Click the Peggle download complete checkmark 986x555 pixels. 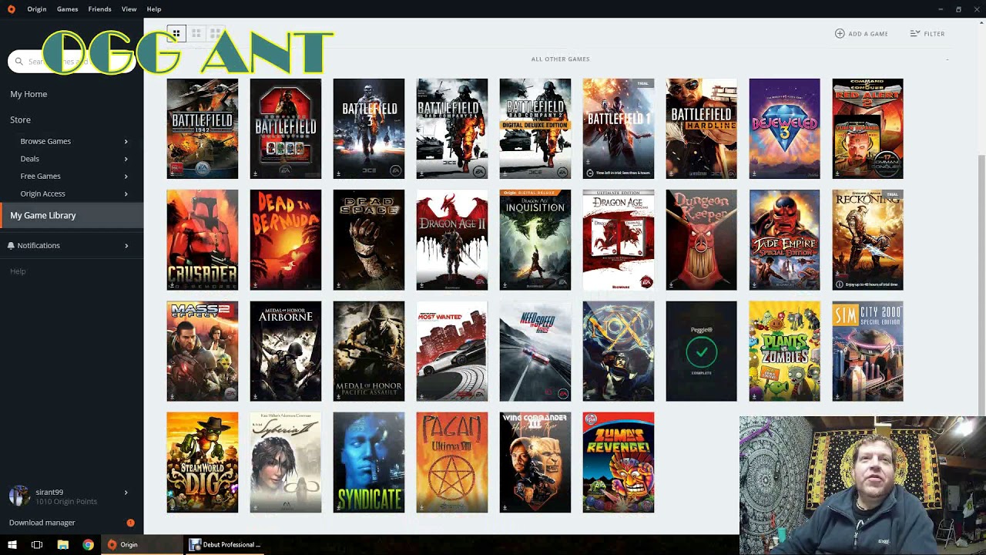click(x=701, y=352)
